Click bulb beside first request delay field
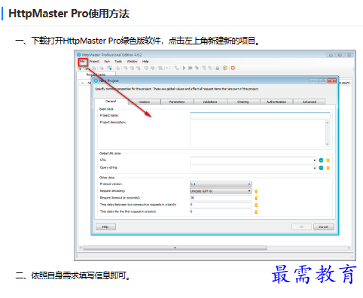Screen dimensions: 363x298 tap(256, 212)
